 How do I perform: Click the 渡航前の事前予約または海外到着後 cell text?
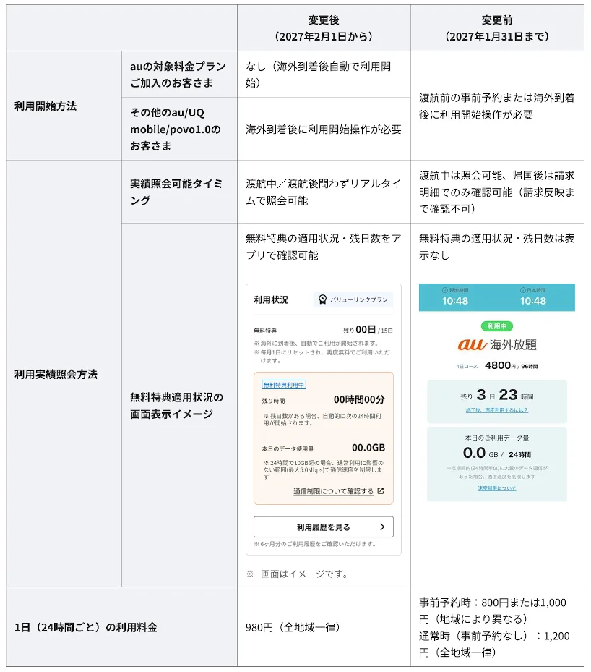497,106
